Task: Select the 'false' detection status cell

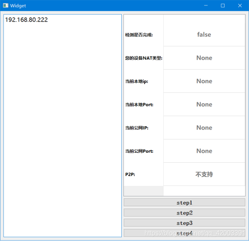Action: pyautogui.click(x=204, y=35)
